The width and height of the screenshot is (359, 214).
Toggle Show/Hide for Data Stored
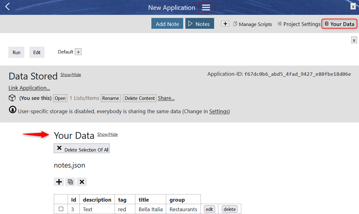click(70, 75)
